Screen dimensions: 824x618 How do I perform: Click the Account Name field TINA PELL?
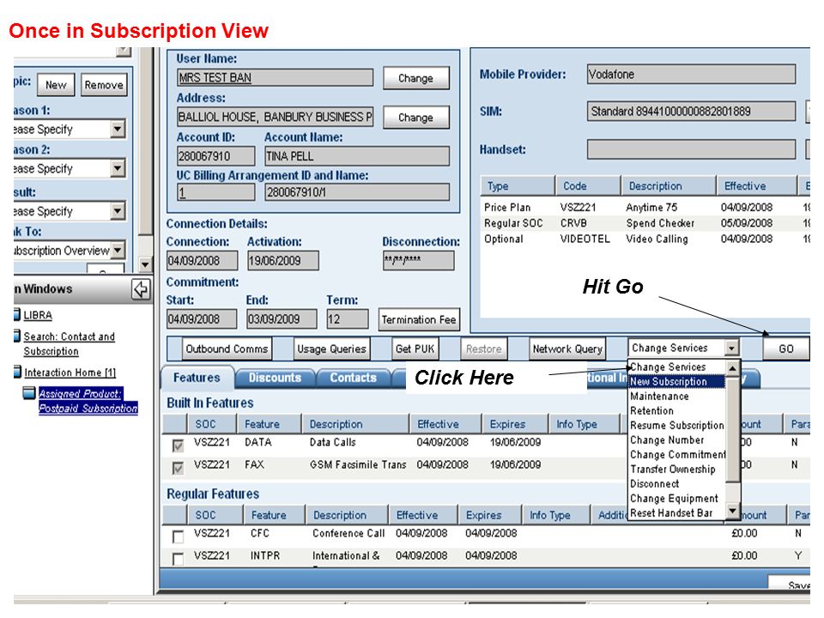357,156
